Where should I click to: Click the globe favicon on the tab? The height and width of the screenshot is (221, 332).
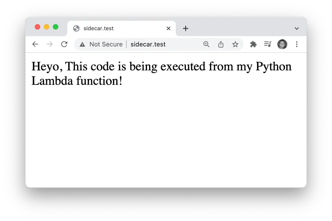[x=76, y=28]
